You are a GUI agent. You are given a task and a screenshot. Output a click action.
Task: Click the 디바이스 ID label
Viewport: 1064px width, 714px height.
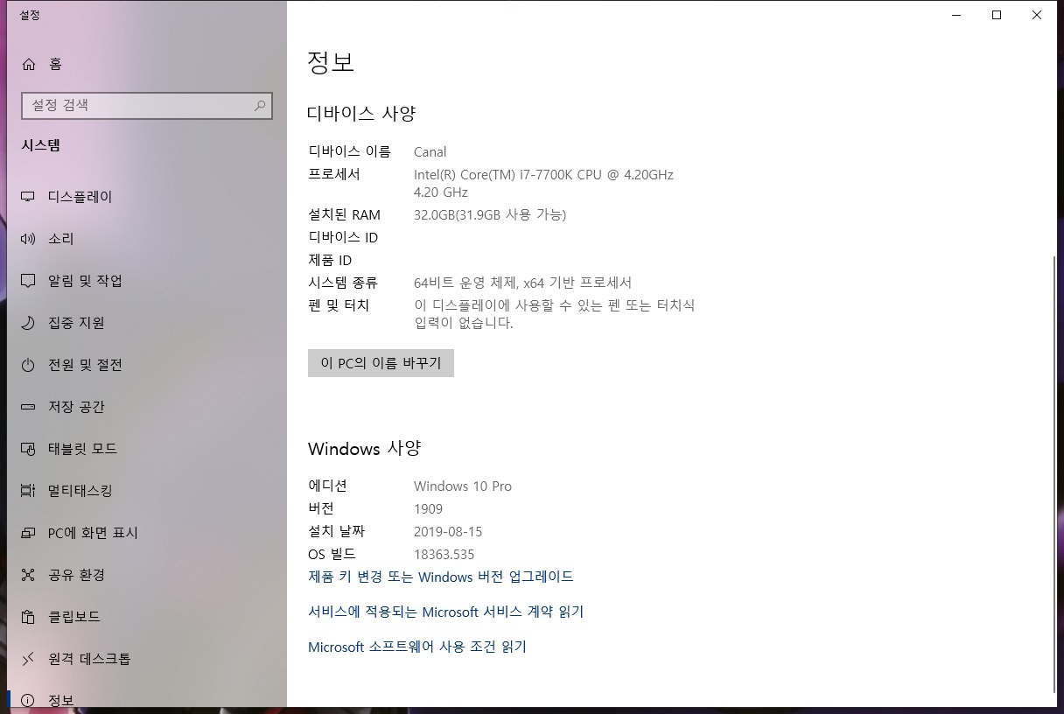point(343,238)
